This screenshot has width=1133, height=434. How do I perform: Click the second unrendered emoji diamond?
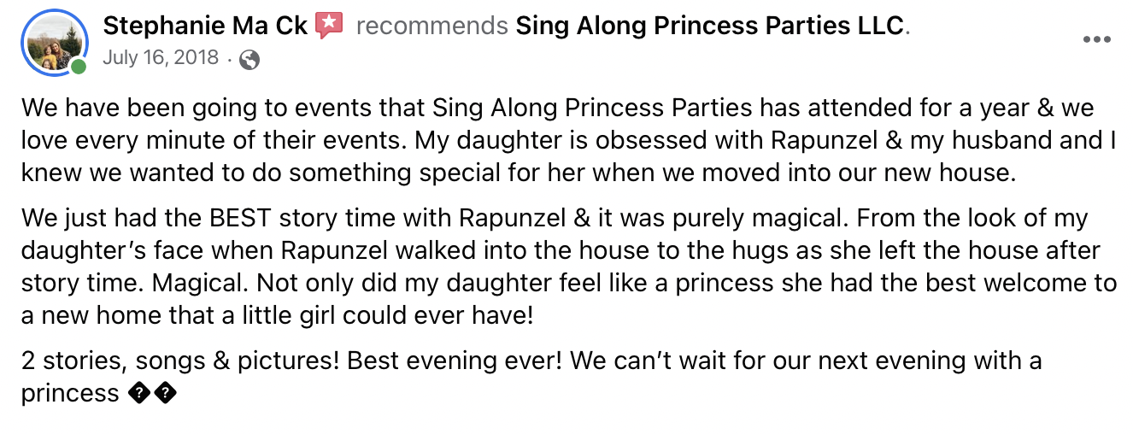point(164,393)
